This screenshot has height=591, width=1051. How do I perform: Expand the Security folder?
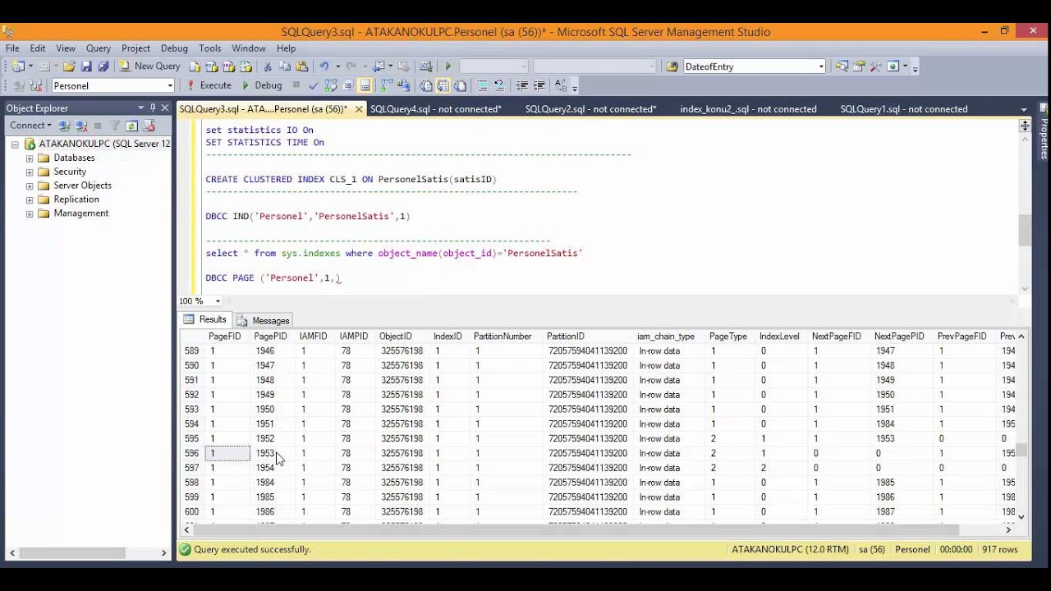[30, 172]
